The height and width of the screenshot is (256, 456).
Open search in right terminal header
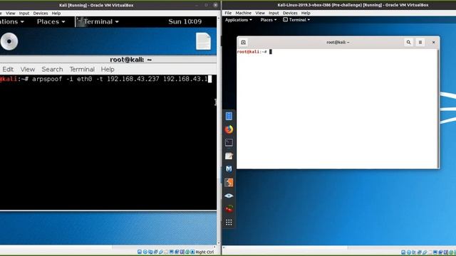(x=408, y=43)
